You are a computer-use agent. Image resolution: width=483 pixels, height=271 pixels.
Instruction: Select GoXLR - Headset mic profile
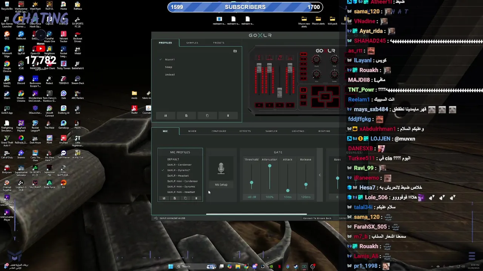[178, 175]
